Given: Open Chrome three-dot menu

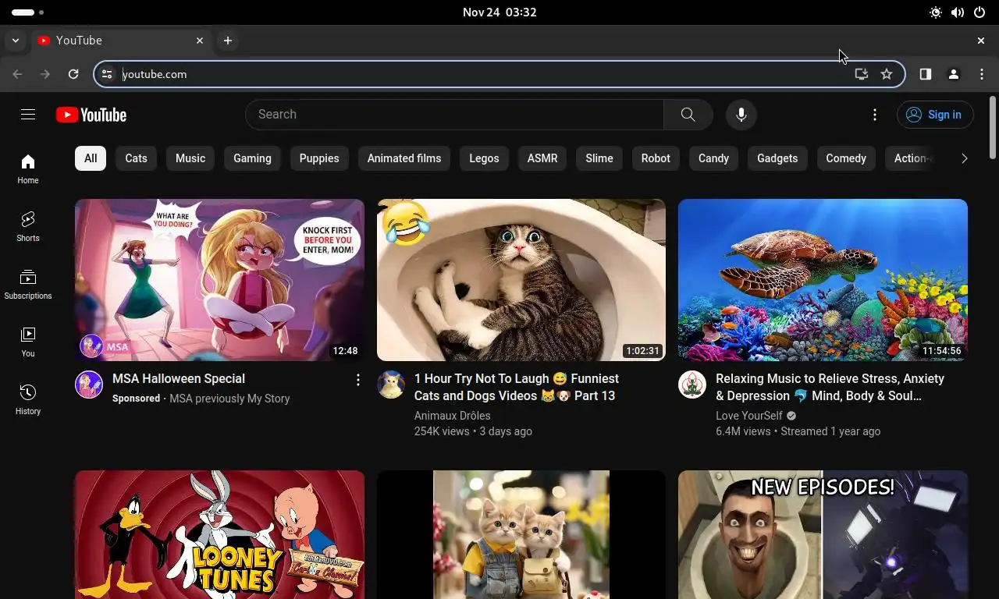Looking at the screenshot, I should 982,74.
